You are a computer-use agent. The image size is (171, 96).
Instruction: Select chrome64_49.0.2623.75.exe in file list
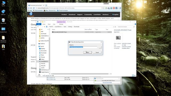[82, 32]
